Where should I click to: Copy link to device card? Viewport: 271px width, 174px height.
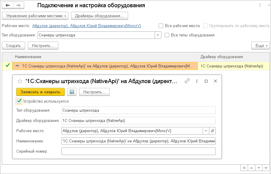coord(187,81)
